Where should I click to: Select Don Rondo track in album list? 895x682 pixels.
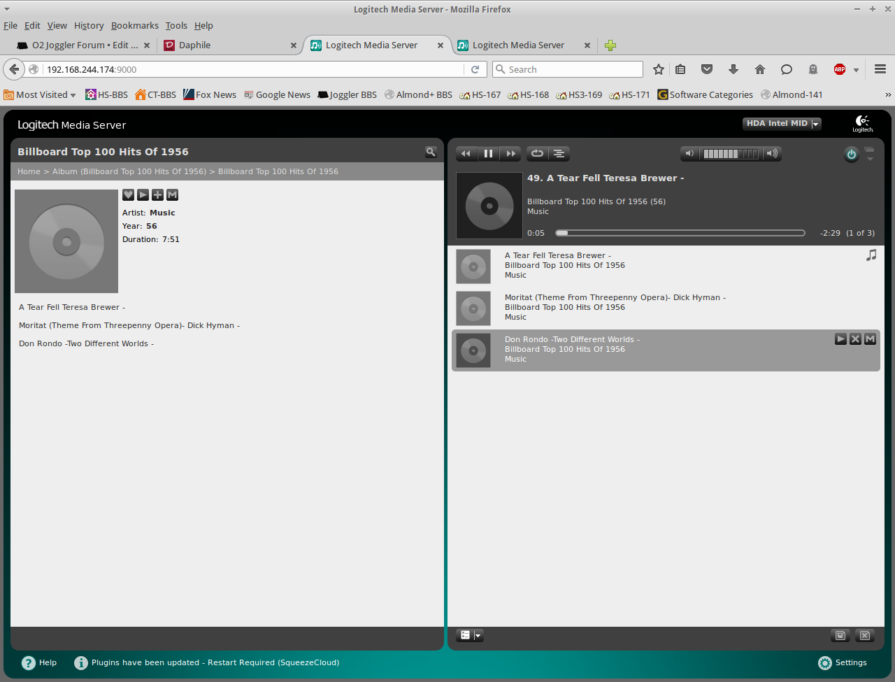click(86, 343)
